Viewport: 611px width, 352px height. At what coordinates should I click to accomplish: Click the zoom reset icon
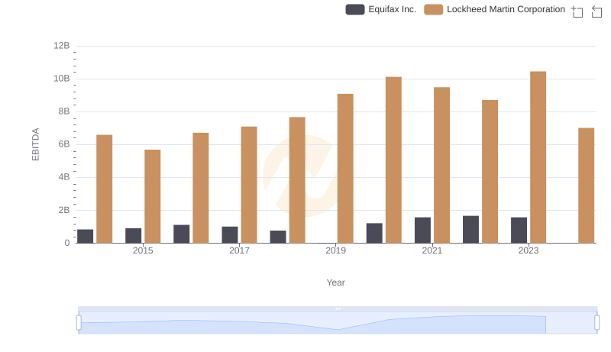(596, 11)
